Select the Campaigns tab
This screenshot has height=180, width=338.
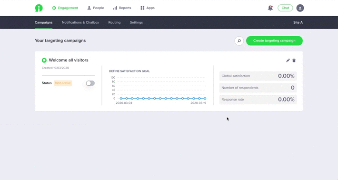point(43,22)
